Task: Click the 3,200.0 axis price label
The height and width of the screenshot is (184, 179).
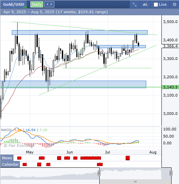Action: click(x=170, y=77)
